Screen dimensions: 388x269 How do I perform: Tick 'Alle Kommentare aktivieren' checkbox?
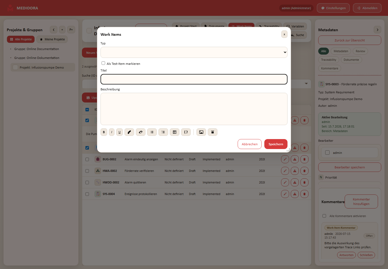[x=324, y=216]
